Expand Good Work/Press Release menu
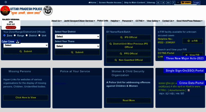This screenshot has height=112, width=206. pyautogui.click(x=190, y=21)
